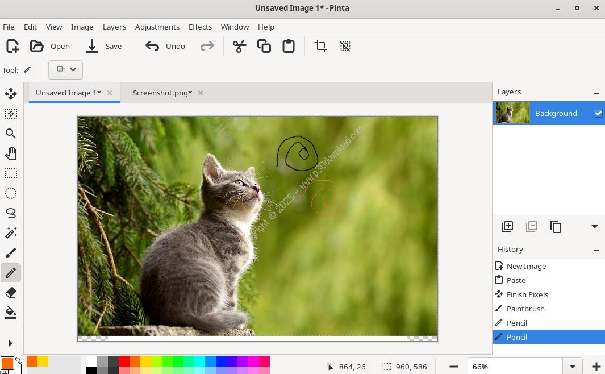Select the Magic Wand tool
The width and height of the screenshot is (605, 374).
(x=11, y=233)
